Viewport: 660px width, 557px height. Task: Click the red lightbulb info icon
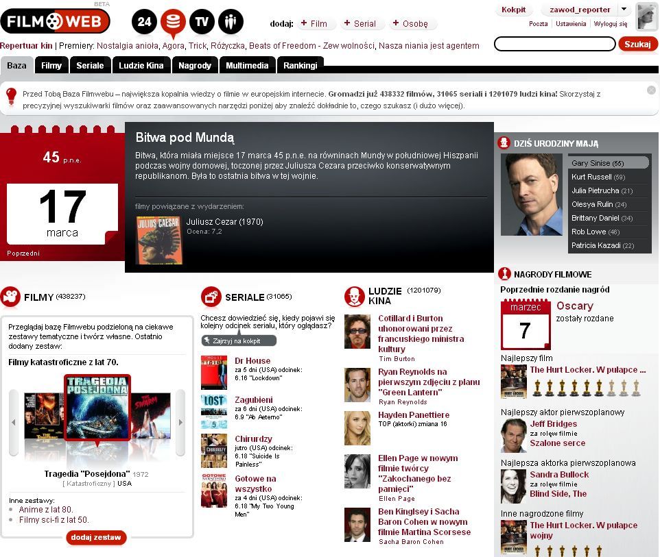(x=12, y=97)
